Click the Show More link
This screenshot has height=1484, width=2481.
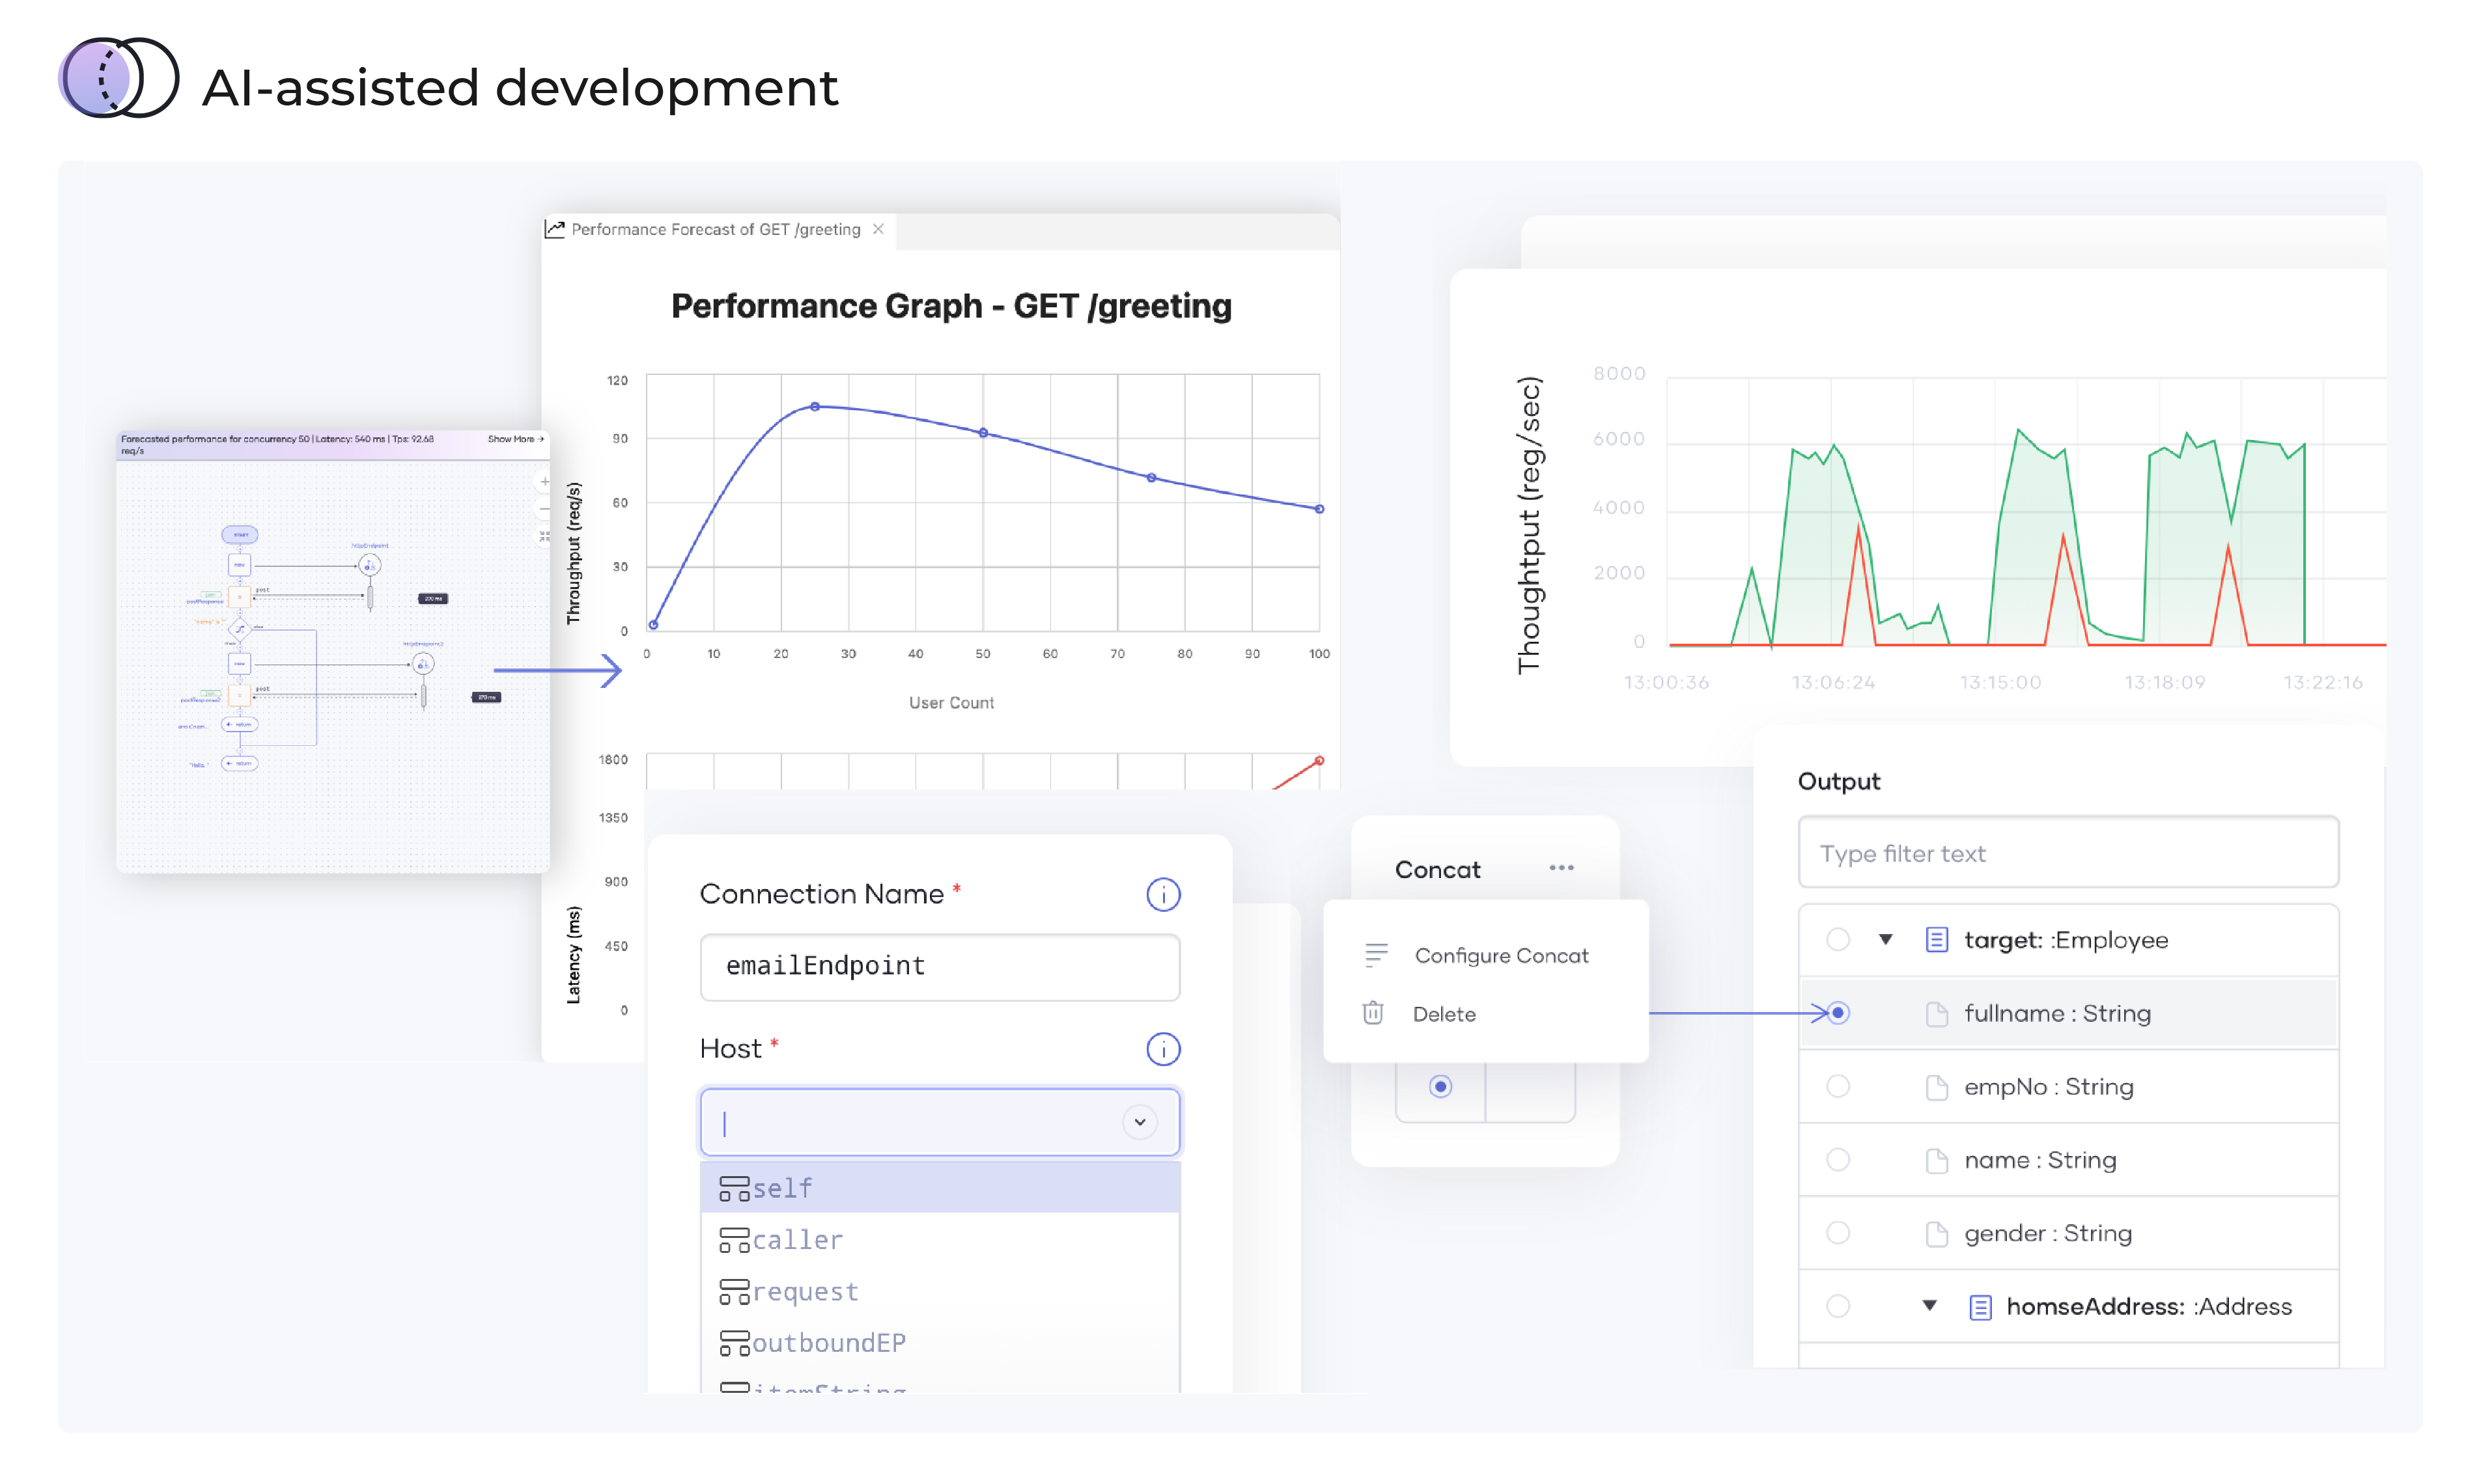point(514,439)
